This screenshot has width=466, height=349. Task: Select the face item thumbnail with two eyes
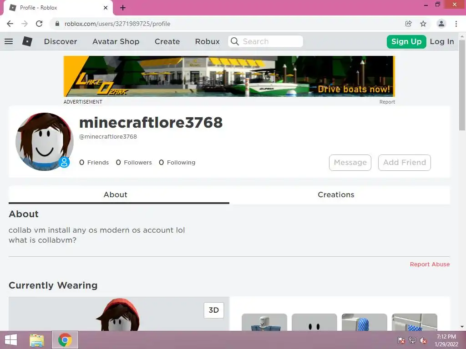click(314, 322)
